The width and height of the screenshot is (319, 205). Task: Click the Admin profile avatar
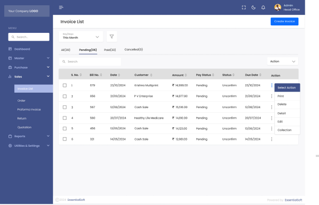click(x=278, y=7)
